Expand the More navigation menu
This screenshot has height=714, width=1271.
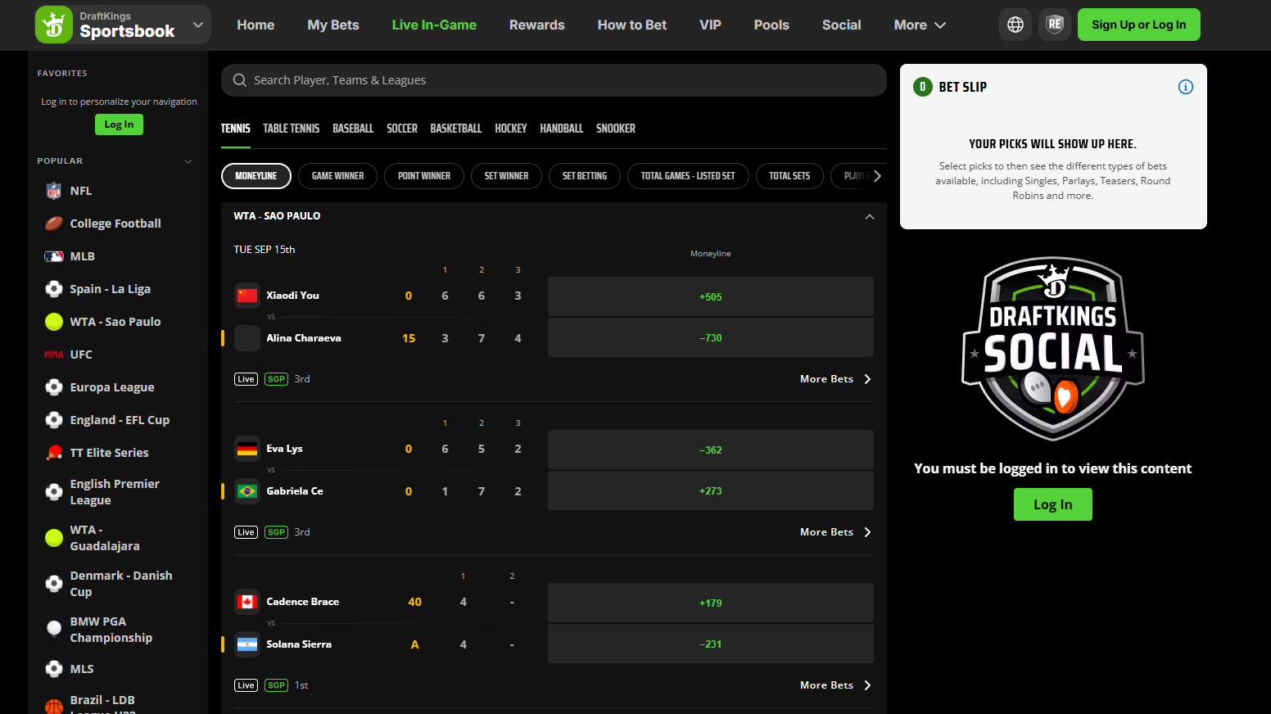pyautogui.click(x=920, y=25)
